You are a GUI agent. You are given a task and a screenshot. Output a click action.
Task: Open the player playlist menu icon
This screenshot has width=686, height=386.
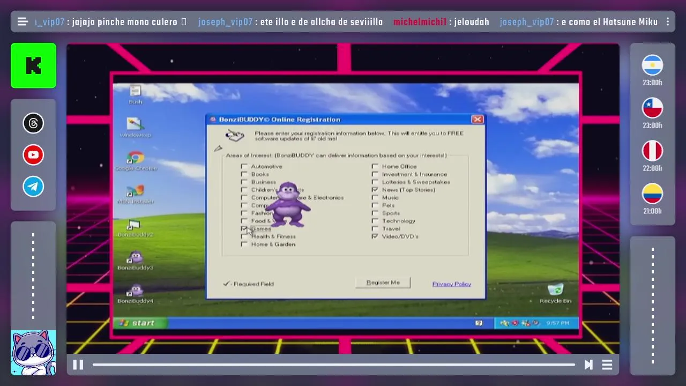(607, 365)
